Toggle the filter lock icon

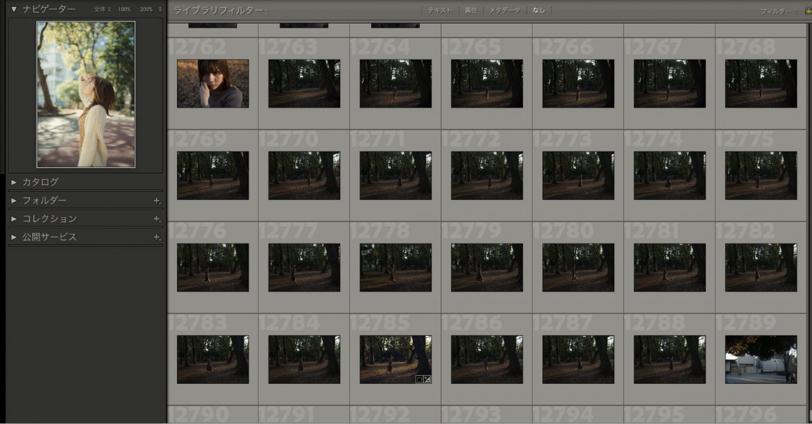[x=809, y=10]
